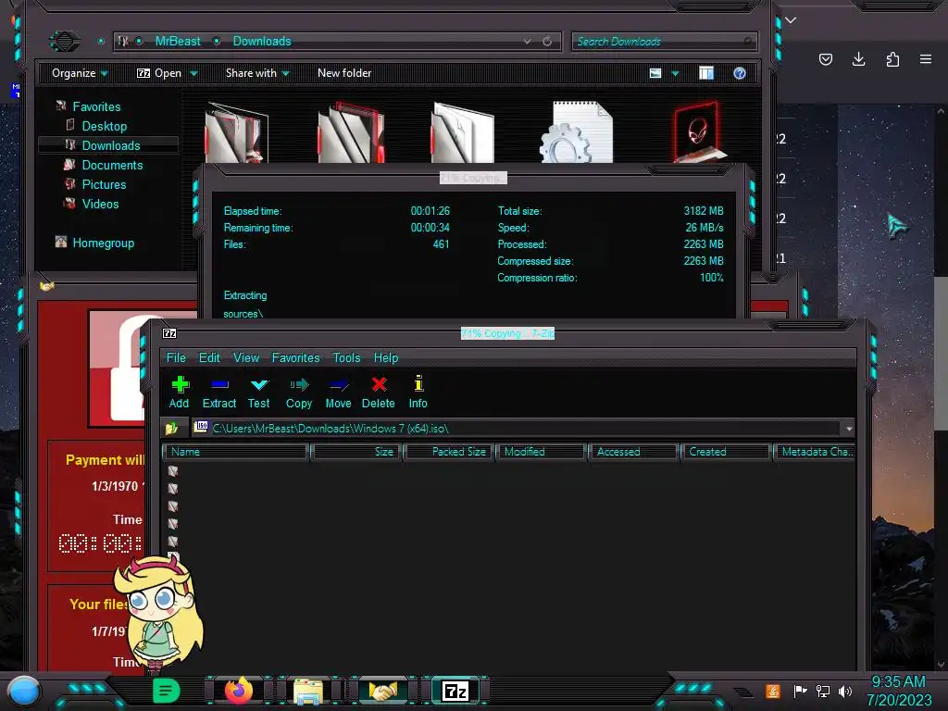Image resolution: width=948 pixels, height=711 pixels.
Task: Click New folder in Explorer toolbar
Action: click(344, 73)
